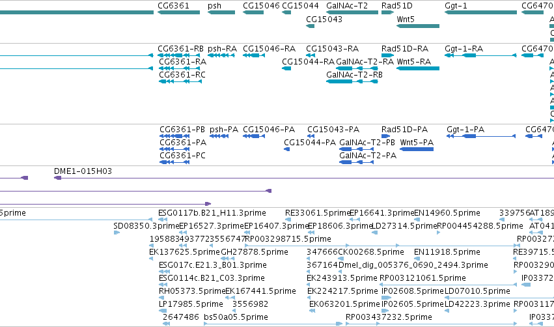Open EST EP18606.3prime
The width and height of the screenshot is (554, 327).
[x=311, y=233]
